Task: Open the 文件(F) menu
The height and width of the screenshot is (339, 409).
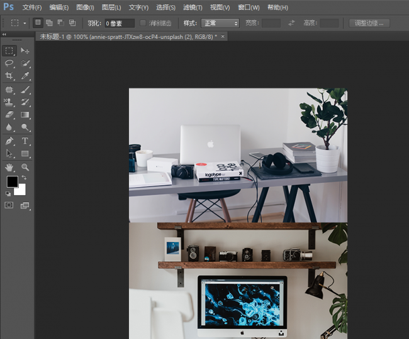Action: (x=32, y=8)
